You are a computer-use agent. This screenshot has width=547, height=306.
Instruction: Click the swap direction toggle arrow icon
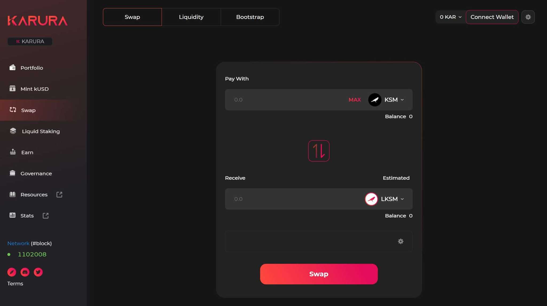click(x=319, y=151)
